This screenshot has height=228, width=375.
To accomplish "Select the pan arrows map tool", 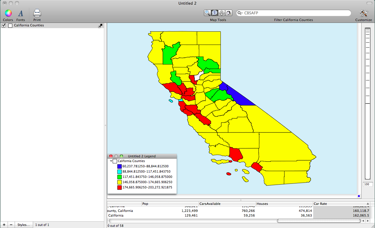I will tap(221, 13).
